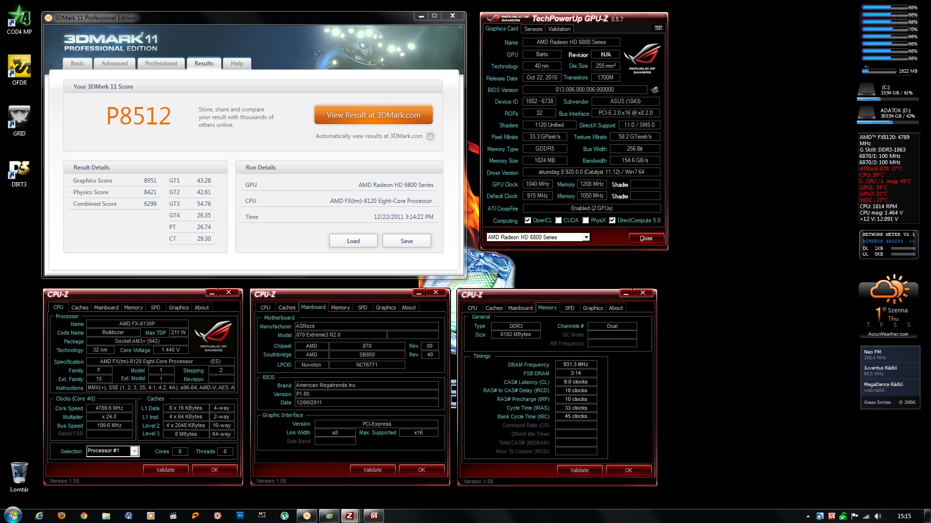Viewport: 931px width, 523px height.
Task: Open SPD tab in middle CPU-Z window
Action: coord(363,308)
